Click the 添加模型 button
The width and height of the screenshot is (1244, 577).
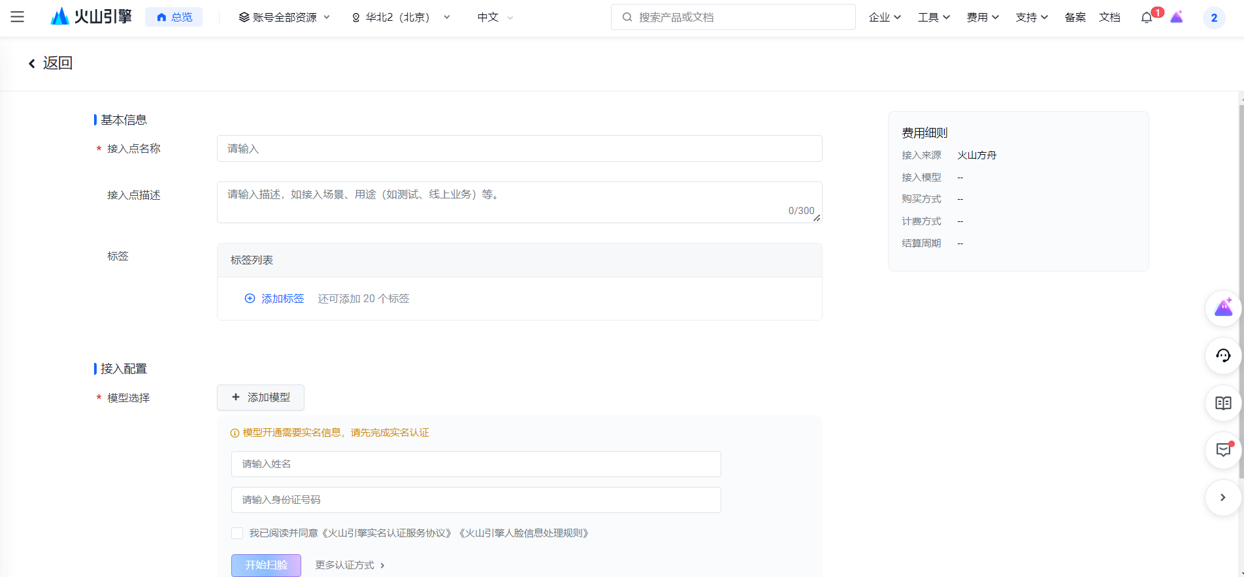click(261, 398)
